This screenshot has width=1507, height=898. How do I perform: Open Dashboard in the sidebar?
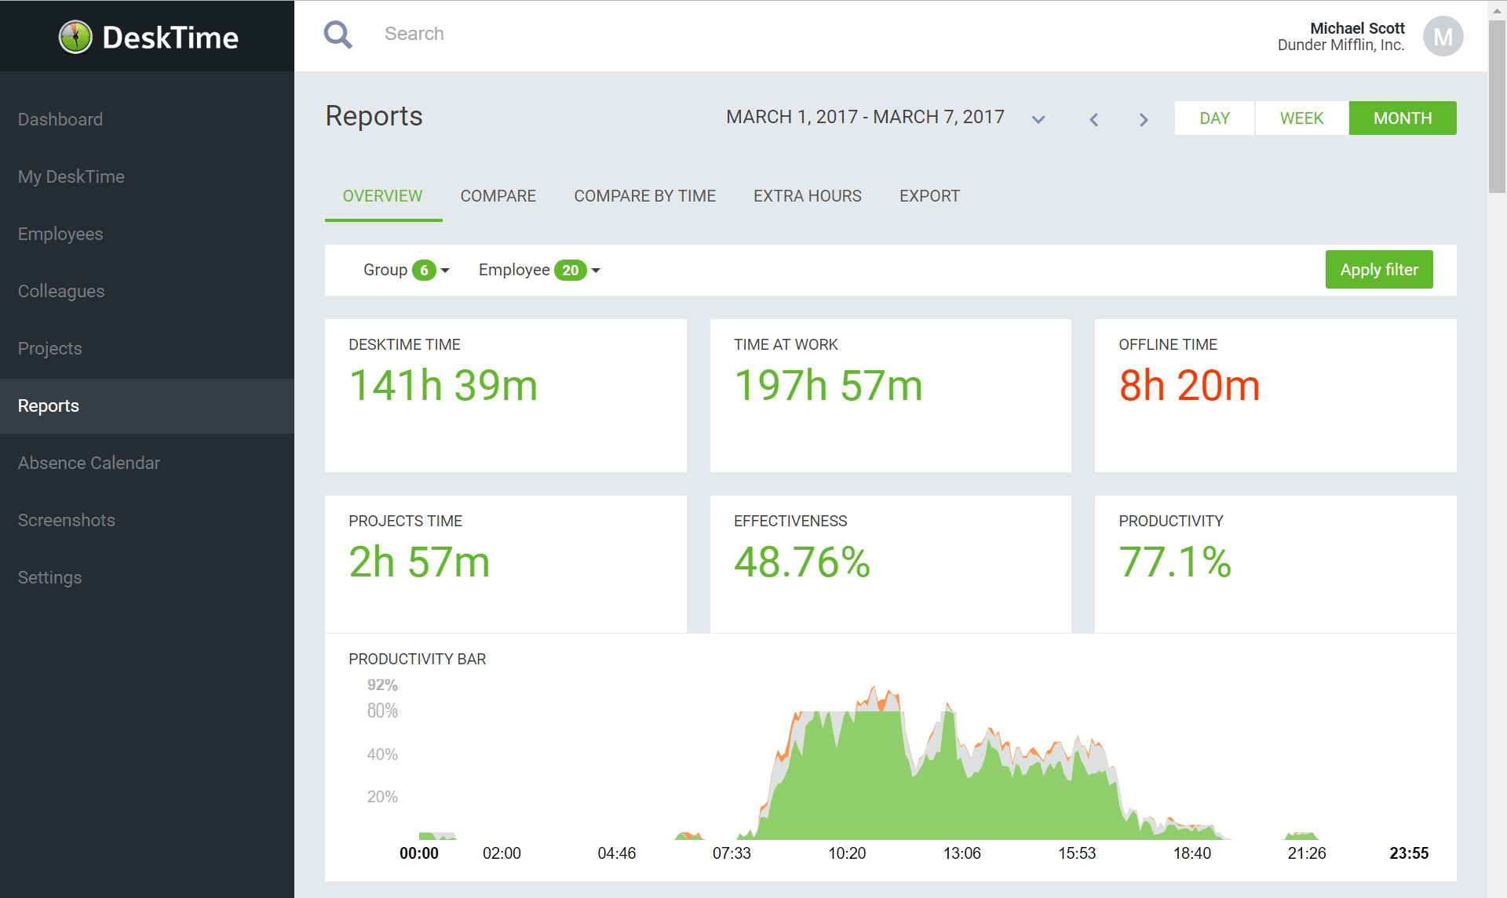pyautogui.click(x=147, y=119)
